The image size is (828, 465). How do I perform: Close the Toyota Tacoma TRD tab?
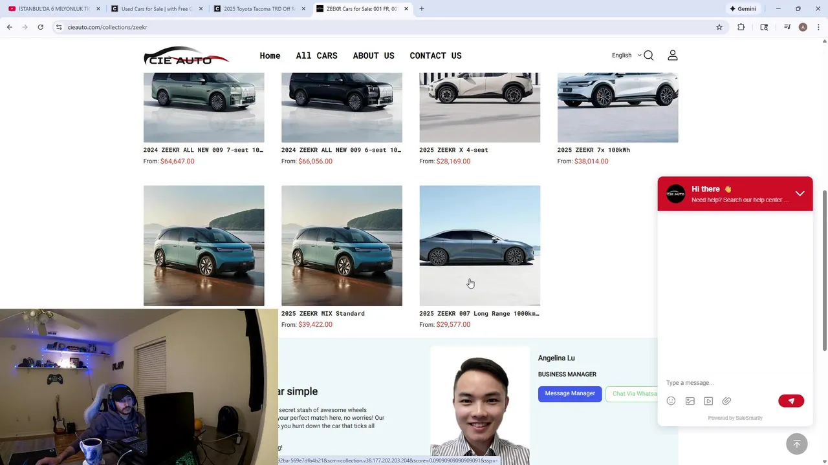[303, 9]
